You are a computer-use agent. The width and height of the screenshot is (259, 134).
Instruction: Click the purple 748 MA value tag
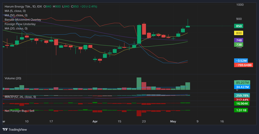[239, 40]
